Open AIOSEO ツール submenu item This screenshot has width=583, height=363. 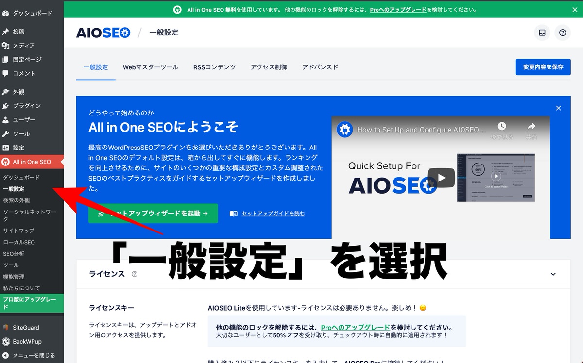coord(11,265)
